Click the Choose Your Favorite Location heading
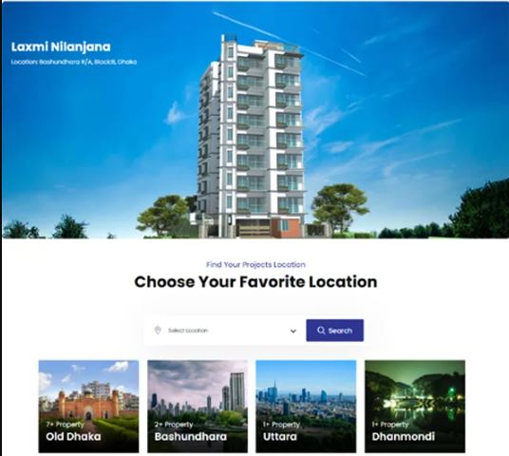This screenshot has width=509, height=456. coord(255,281)
